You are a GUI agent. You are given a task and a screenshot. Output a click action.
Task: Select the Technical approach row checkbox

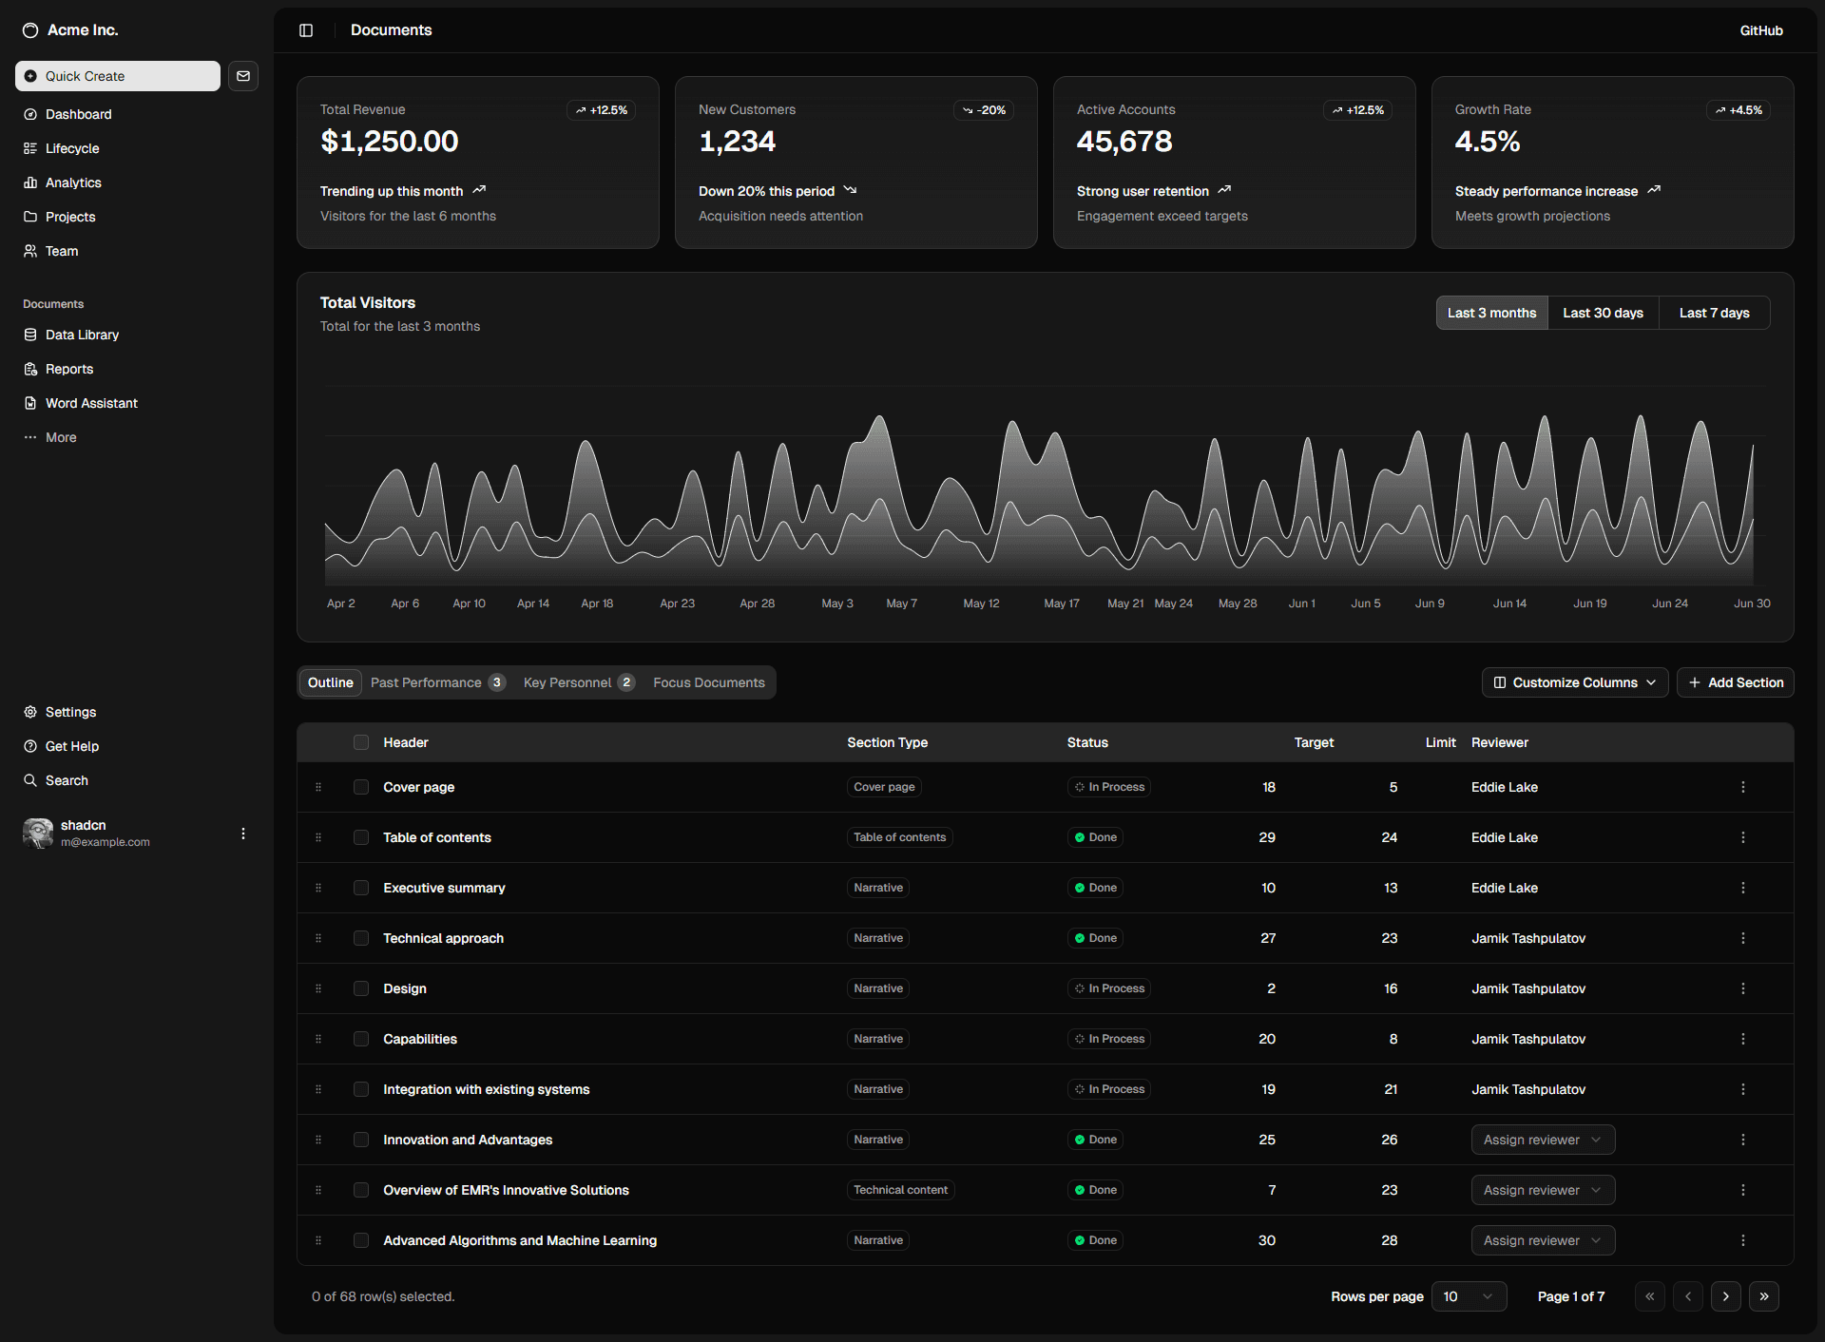pyautogui.click(x=361, y=938)
